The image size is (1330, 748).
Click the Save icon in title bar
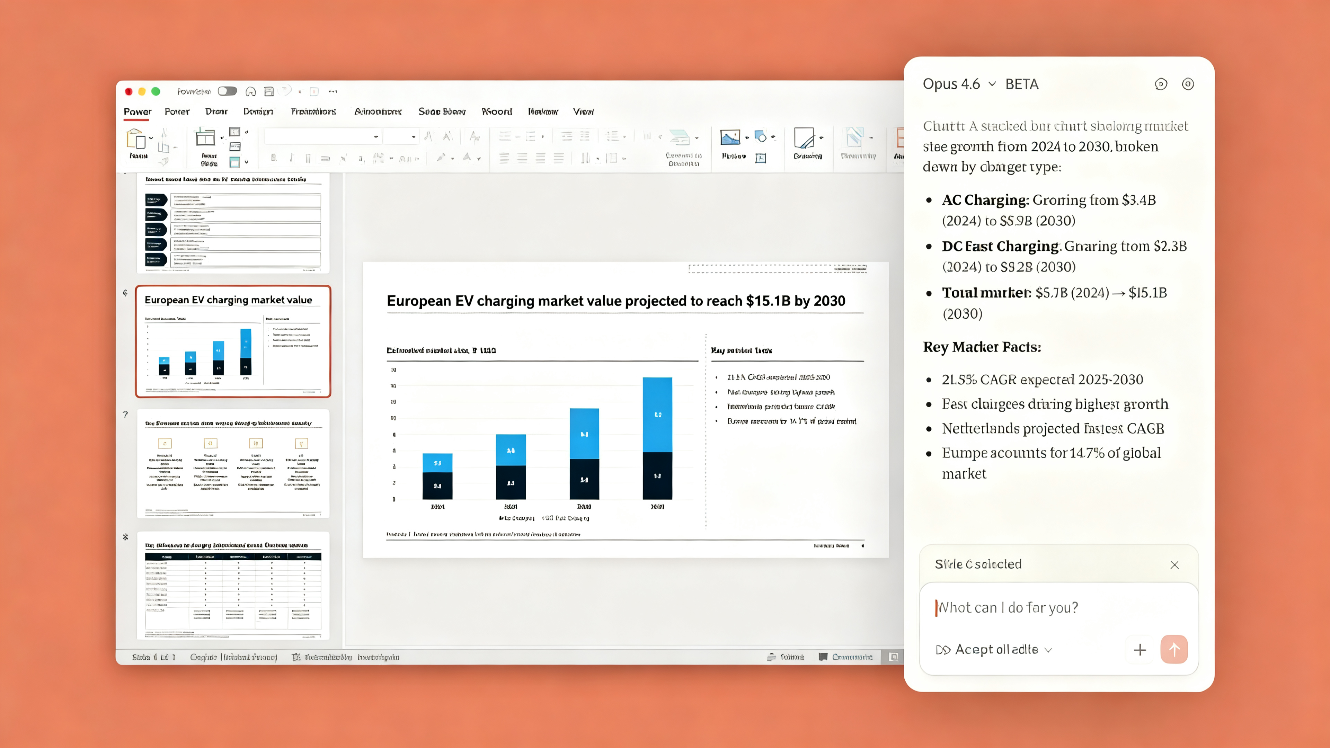[268, 91]
